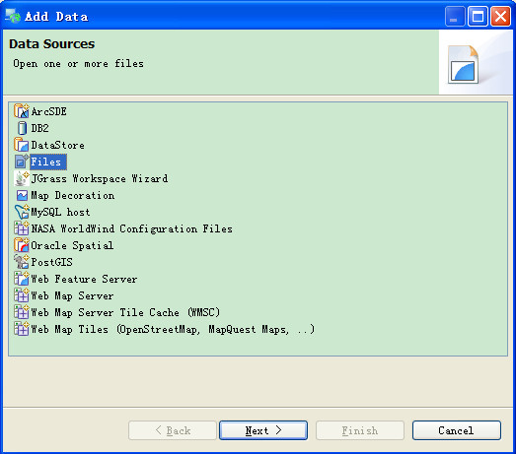Select the DB2 list entry
Screen dimensions: 516x454
39,128
